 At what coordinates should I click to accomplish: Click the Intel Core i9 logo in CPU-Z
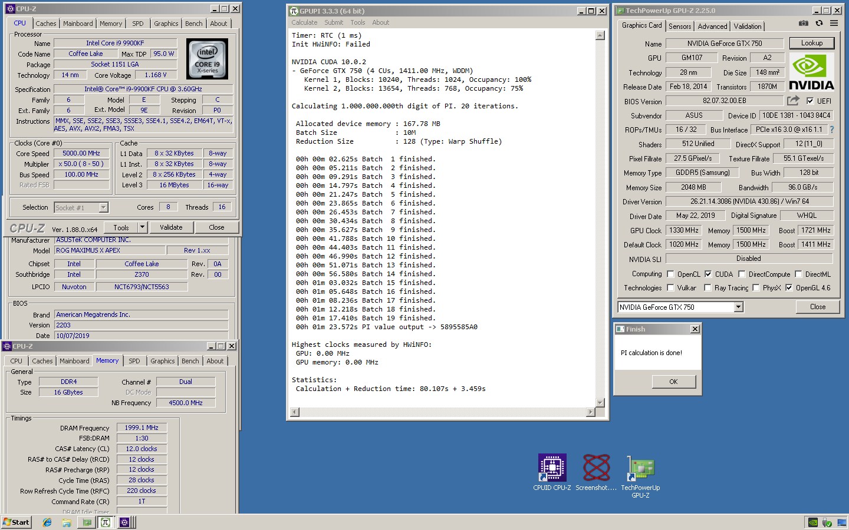pyautogui.click(x=207, y=59)
